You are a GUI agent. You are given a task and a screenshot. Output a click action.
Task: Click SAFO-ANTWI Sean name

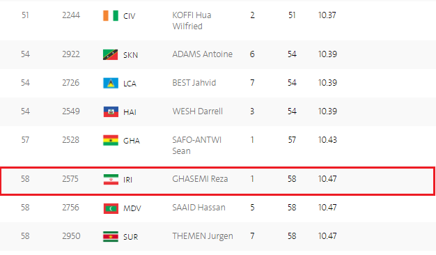pos(196,146)
